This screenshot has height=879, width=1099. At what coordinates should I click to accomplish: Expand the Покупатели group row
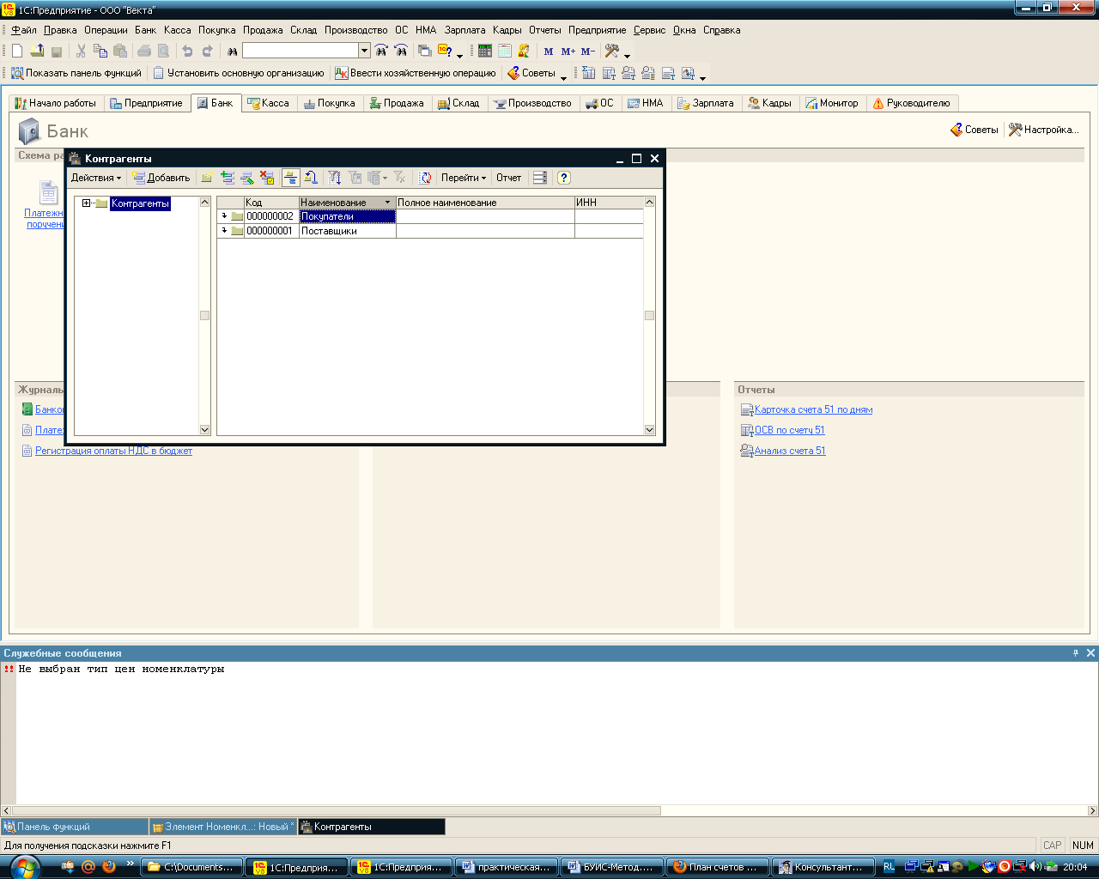[x=224, y=216]
